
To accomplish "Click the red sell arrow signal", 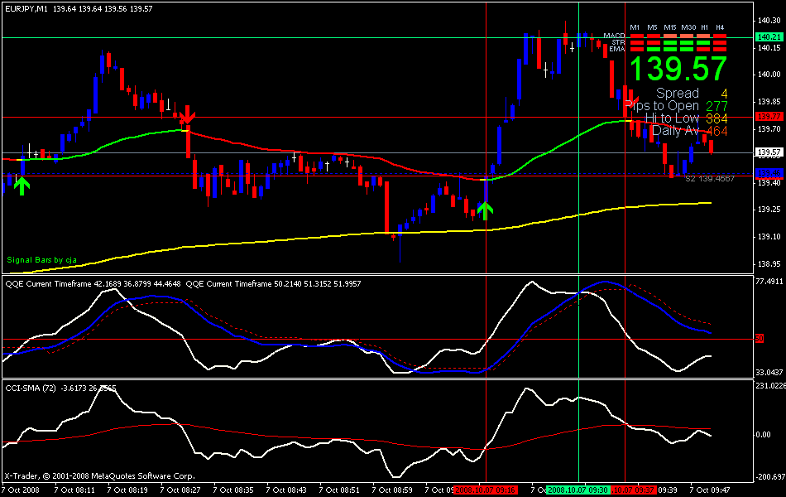I will point(188,115).
